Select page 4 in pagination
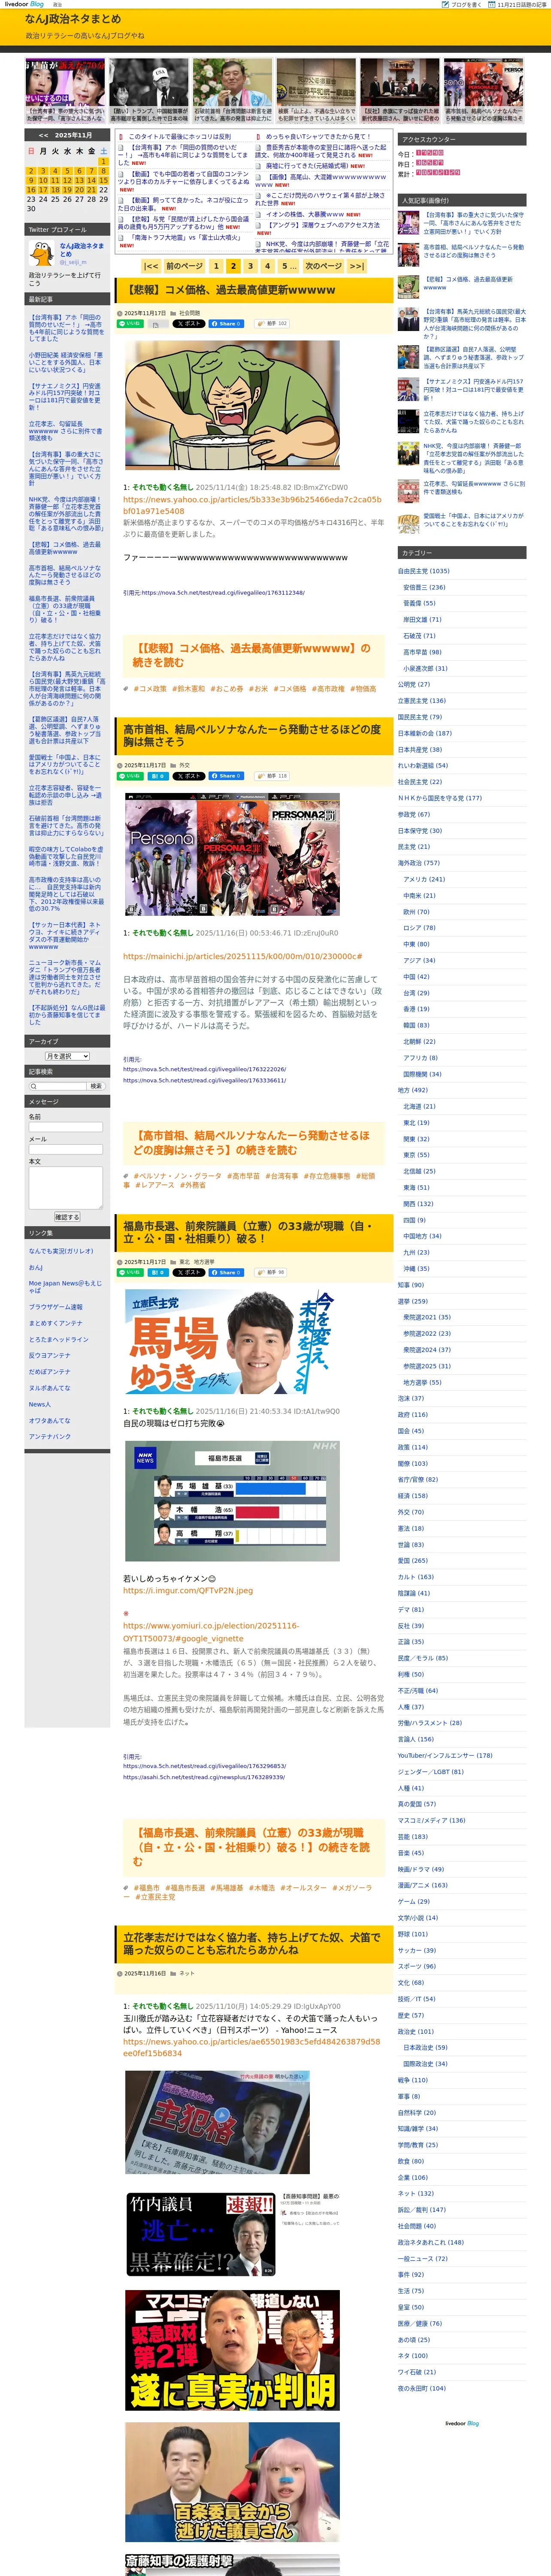Screen dimensions: 551x2576 click(267, 266)
